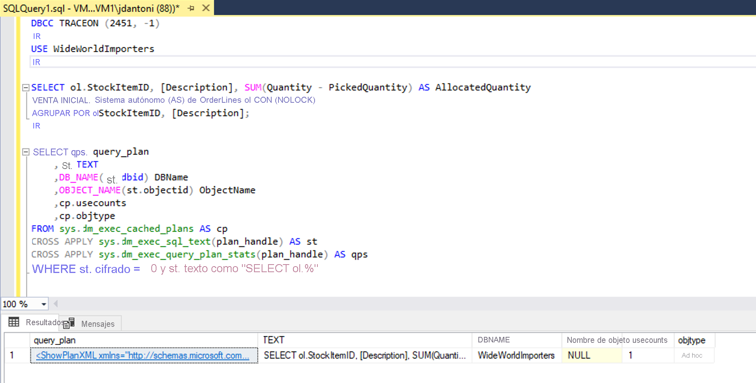Click the OBJECT_NAME function in the query
756x383 pixels.
[90, 190]
